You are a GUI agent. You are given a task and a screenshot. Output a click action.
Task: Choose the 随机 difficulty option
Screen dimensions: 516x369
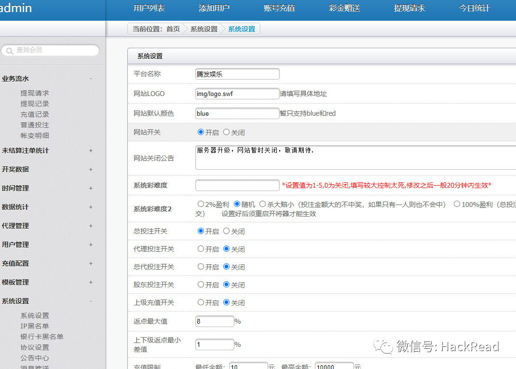(237, 204)
